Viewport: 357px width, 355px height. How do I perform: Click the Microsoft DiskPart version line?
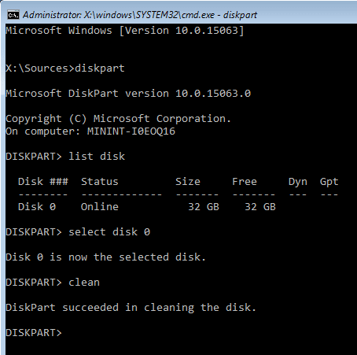[x=128, y=94]
